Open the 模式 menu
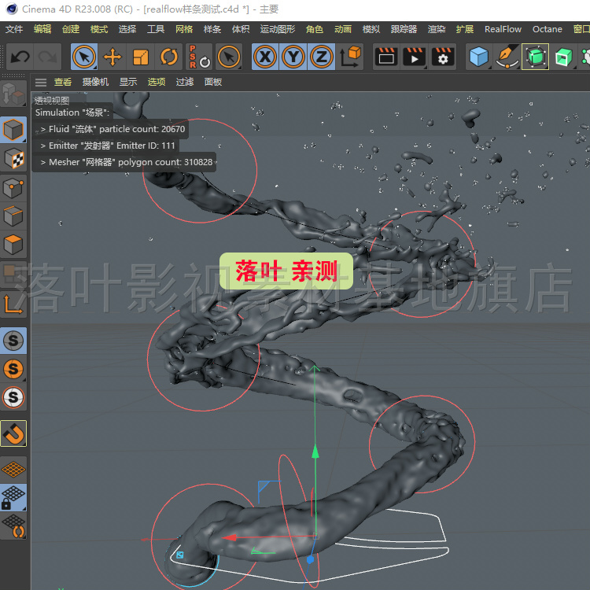This screenshot has width=590, height=590. coord(99,29)
